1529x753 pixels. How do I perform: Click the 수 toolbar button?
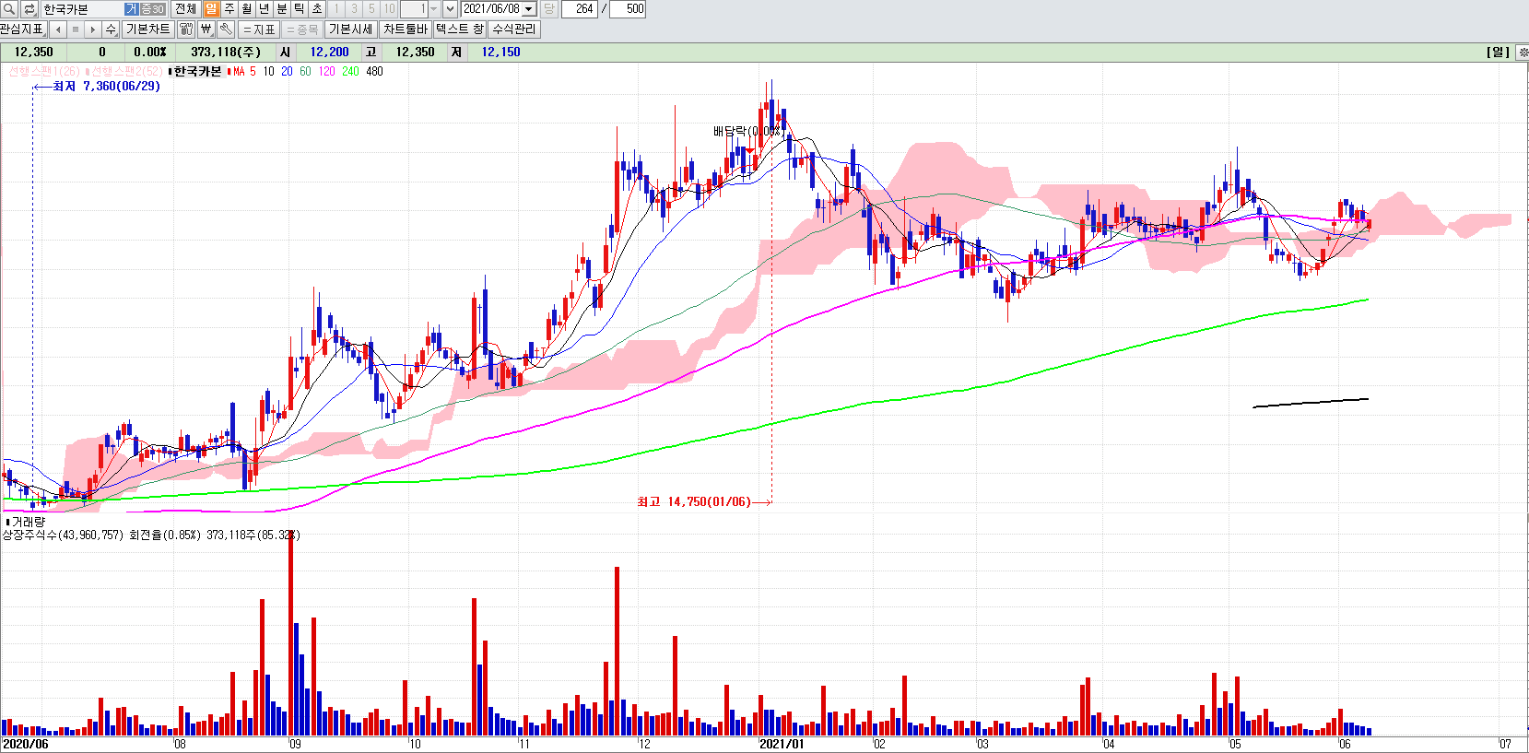(x=111, y=29)
